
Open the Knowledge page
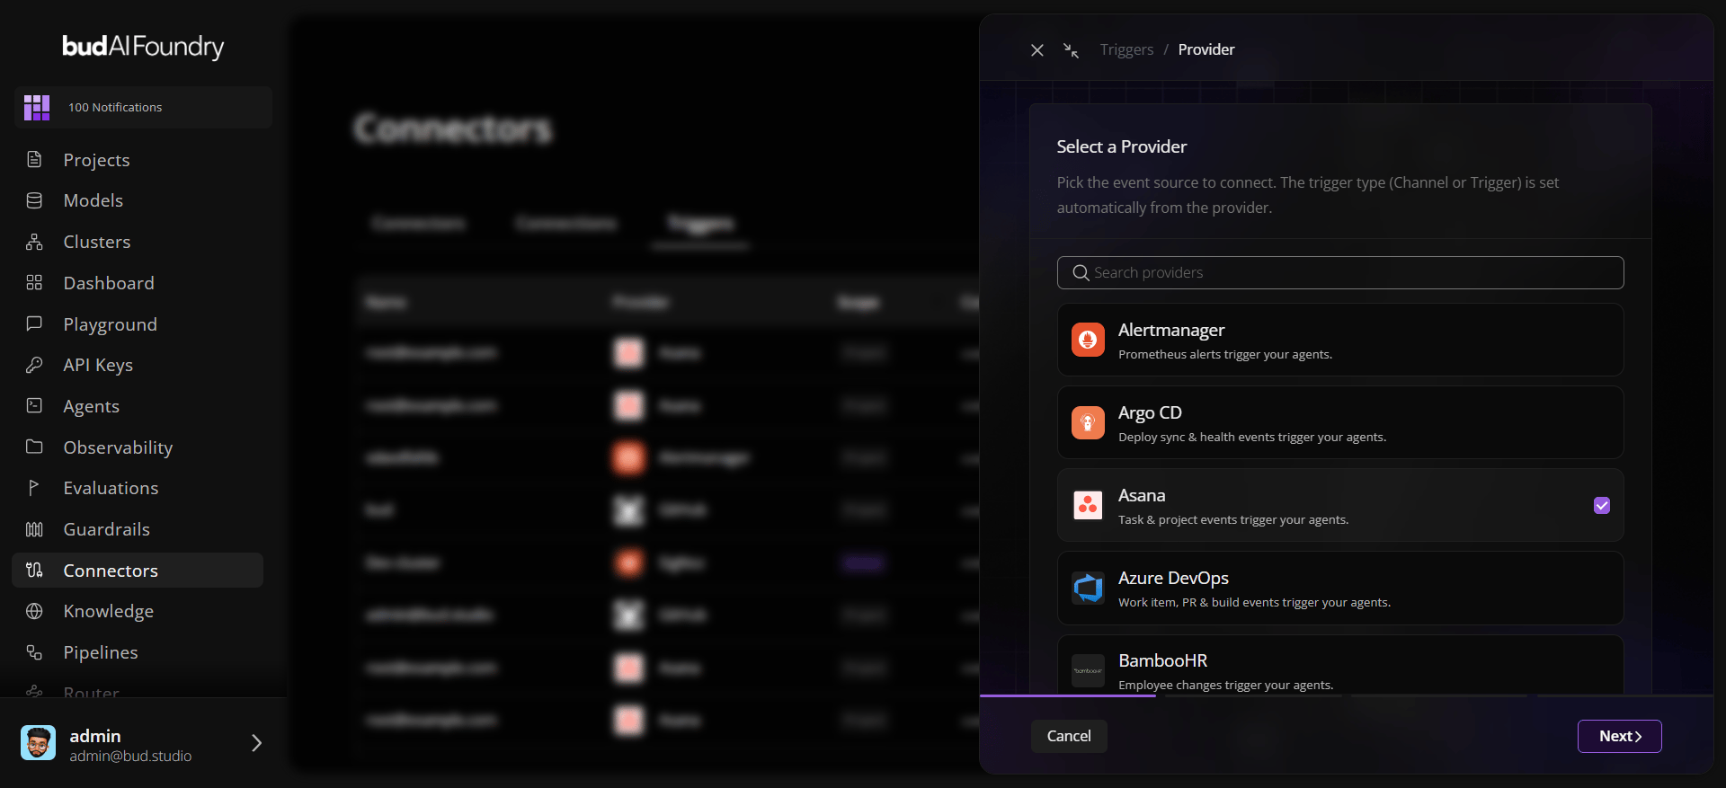(x=138, y=611)
